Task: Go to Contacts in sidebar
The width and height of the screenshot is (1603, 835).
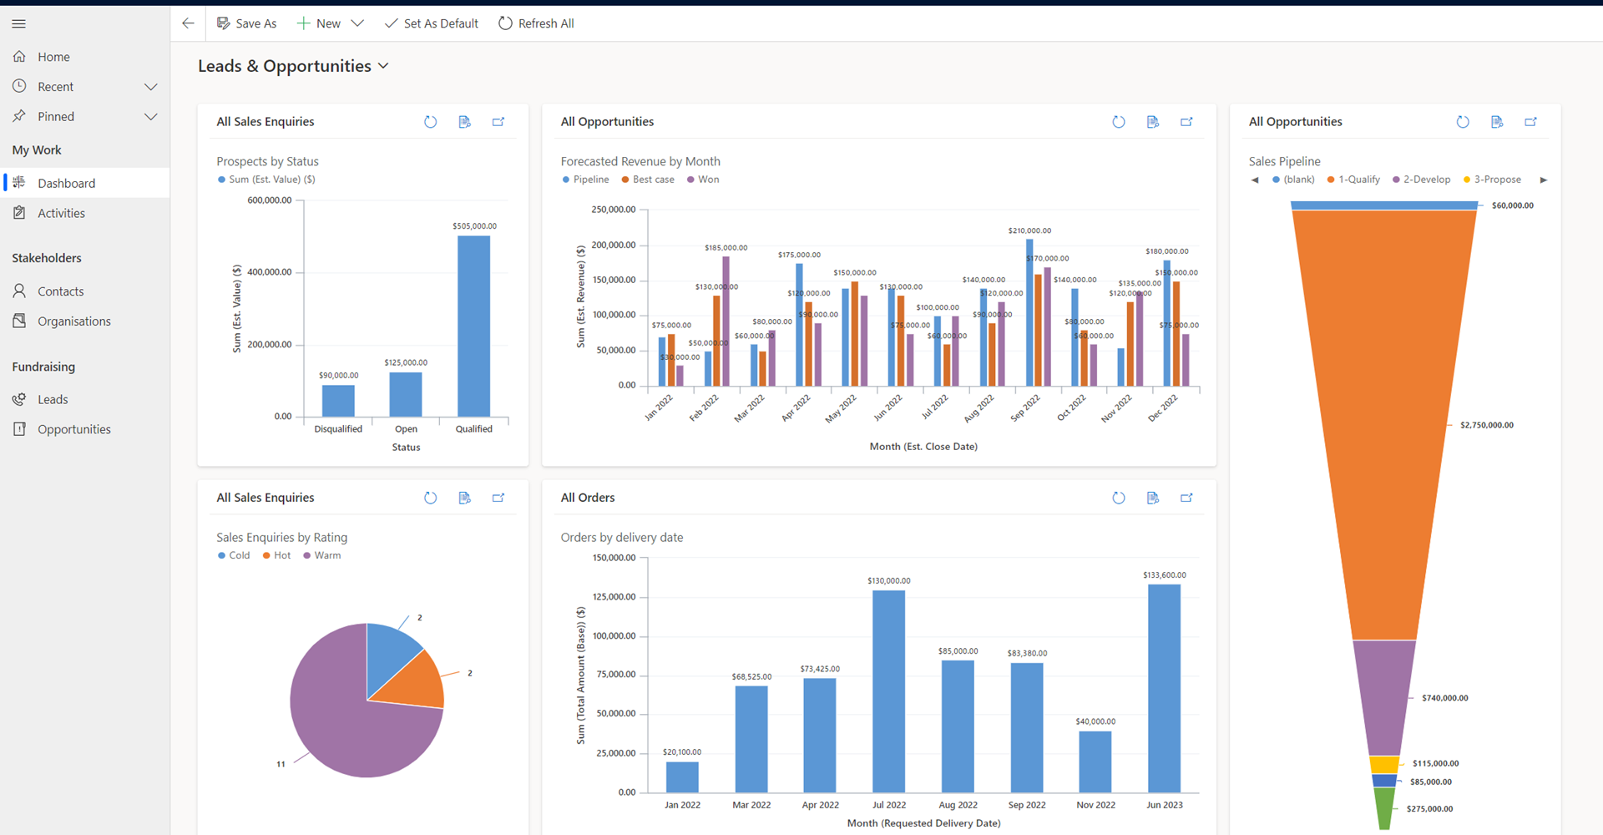Action: 60,291
